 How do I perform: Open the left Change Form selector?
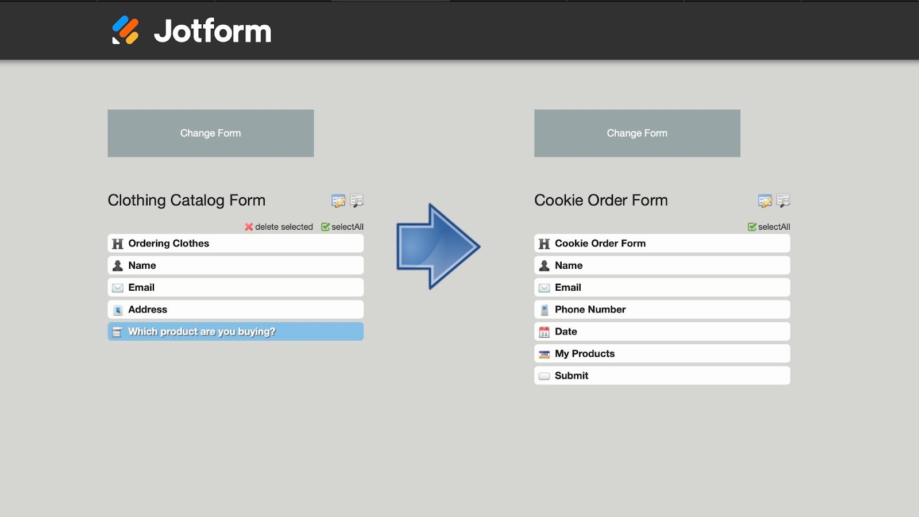(x=210, y=133)
